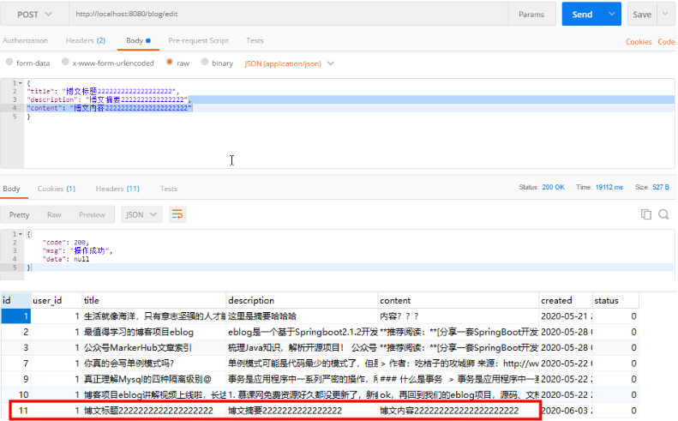Open the response Headers (11) tab
Viewport: 678px width, 421px height.
click(x=117, y=189)
